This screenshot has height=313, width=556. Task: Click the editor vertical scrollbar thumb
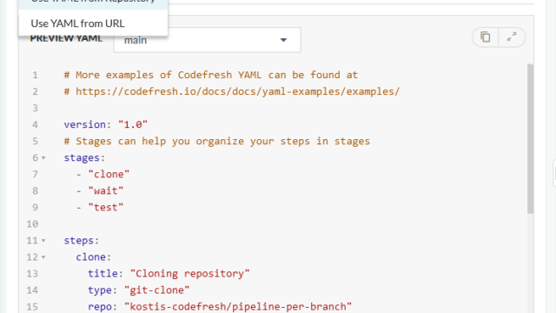[x=530, y=139]
